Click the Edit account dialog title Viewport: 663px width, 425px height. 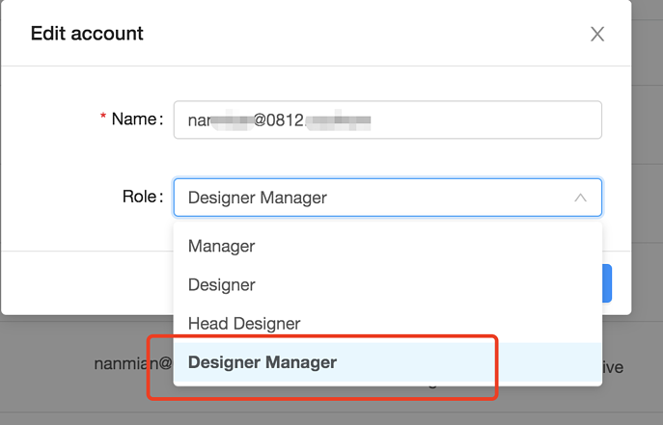pos(87,34)
